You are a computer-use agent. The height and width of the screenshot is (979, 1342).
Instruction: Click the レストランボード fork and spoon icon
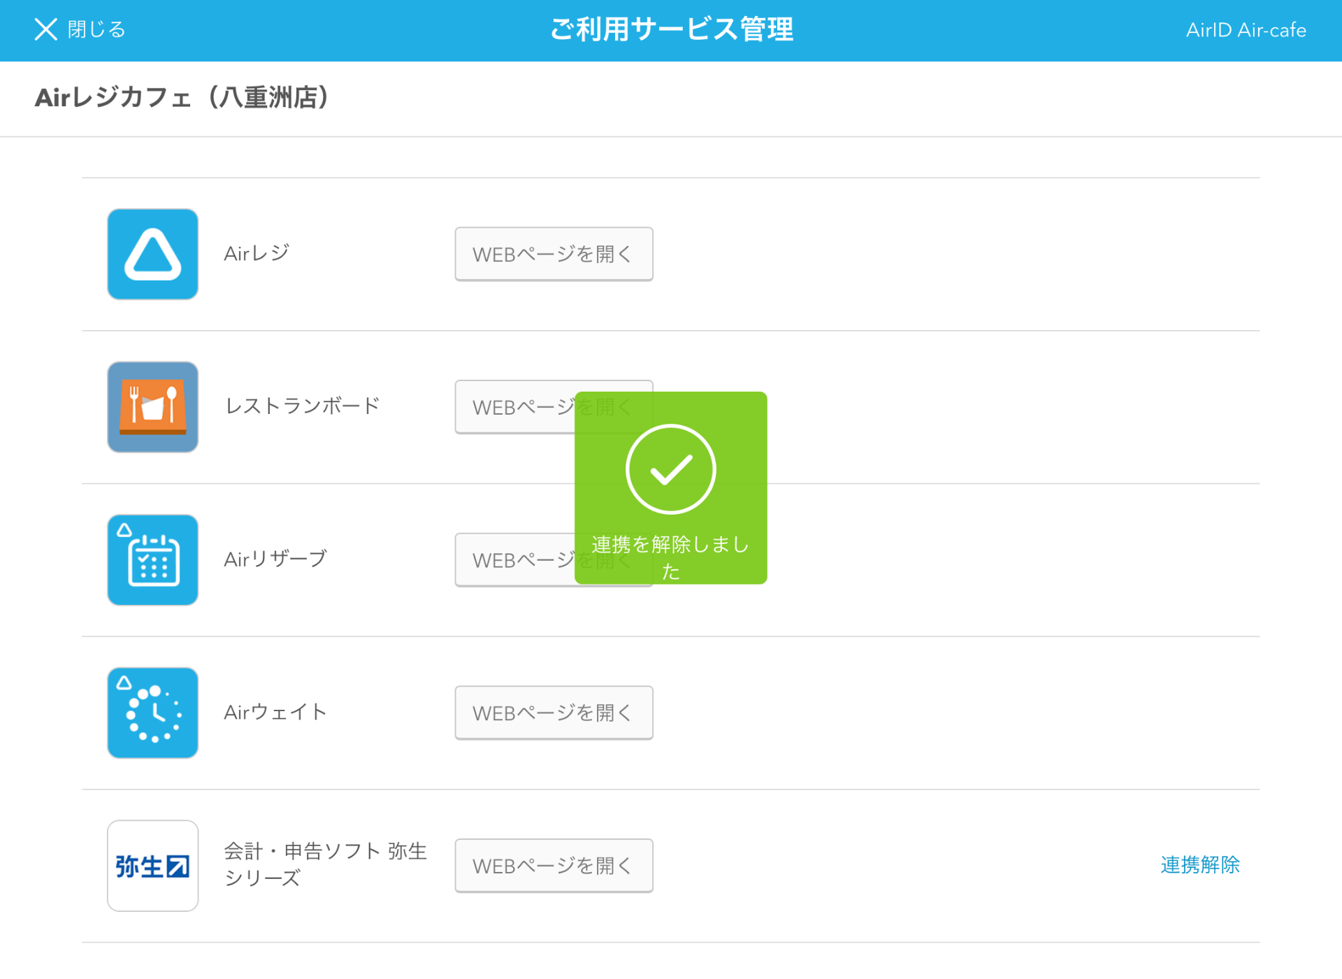pos(152,407)
